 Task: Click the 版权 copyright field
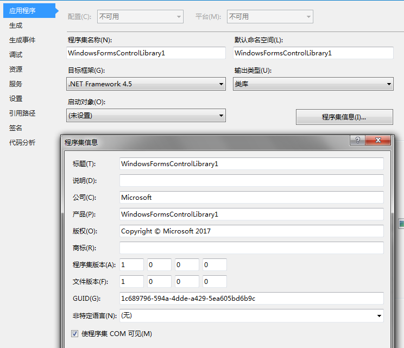pos(251,231)
